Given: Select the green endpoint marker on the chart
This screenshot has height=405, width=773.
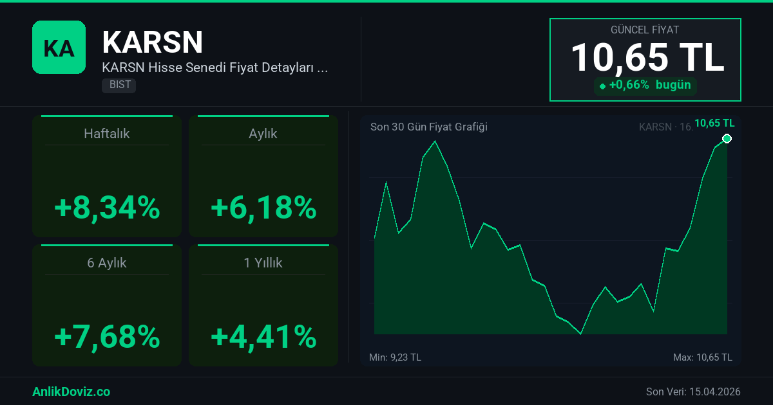Looking at the screenshot, I should (x=727, y=139).
